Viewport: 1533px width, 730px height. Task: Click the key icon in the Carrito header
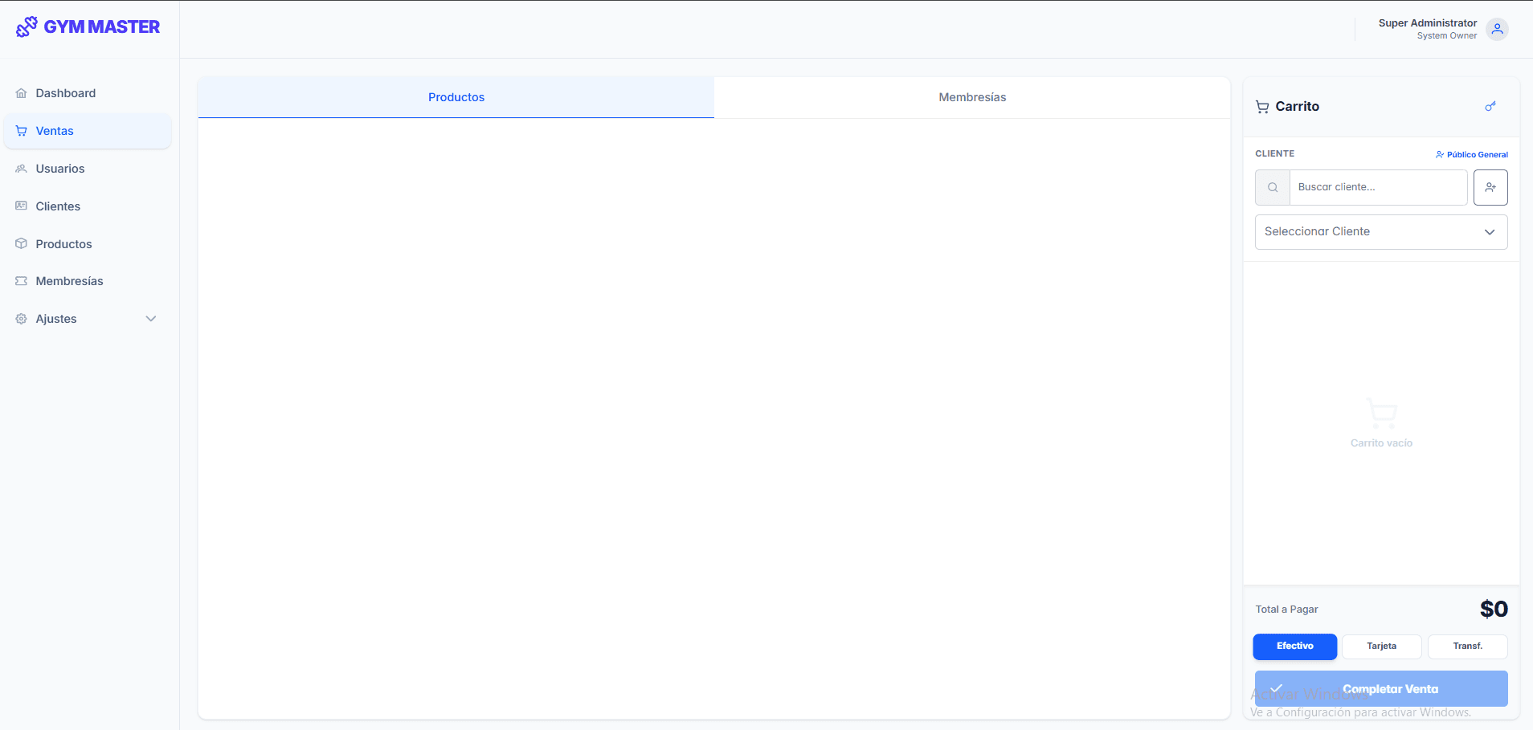click(1490, 106)
